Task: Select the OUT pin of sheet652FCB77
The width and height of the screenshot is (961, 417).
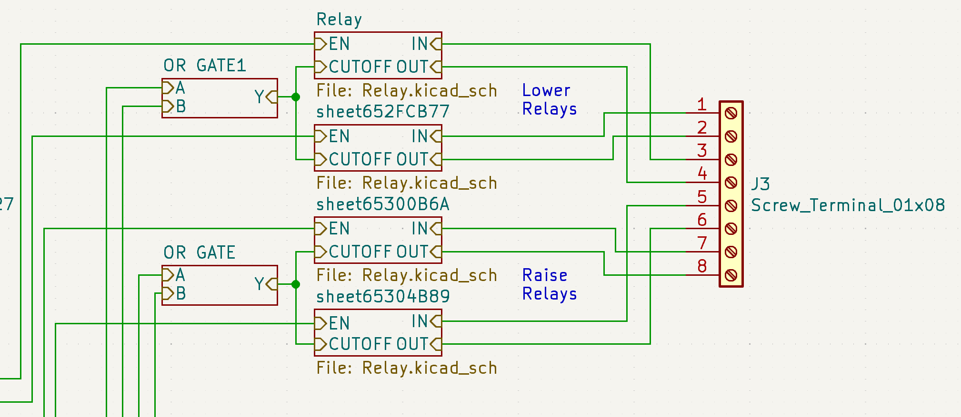Action: [x=419, y=159]
